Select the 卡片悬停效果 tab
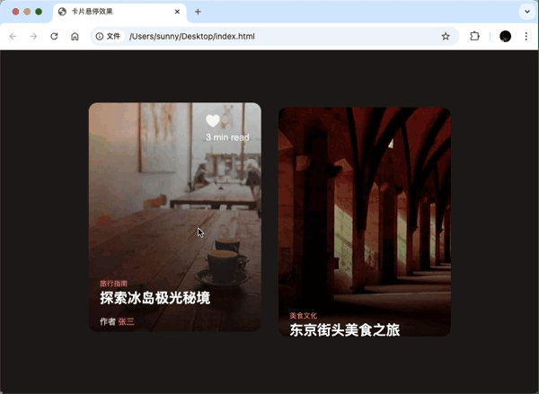This screenshot has height=394, width=539. [x=119, y=12]
